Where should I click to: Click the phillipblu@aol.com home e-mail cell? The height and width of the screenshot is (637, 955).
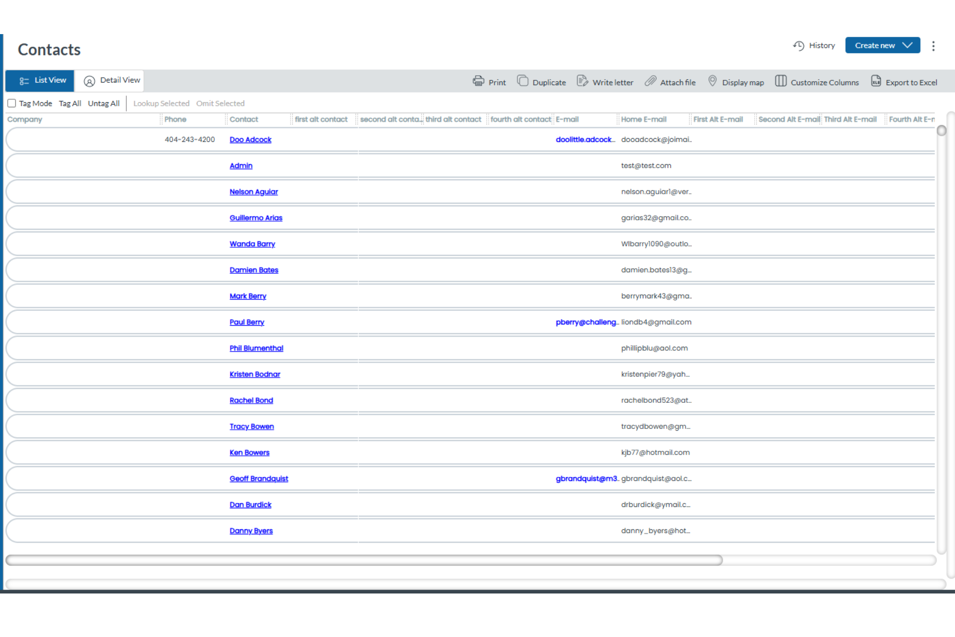pos(655,348)
